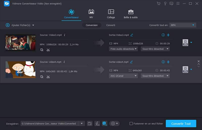Click the video4.mp4 thumbnail preview
The height and width of the screenshot is (130, 202).
(x=20, y=69)
